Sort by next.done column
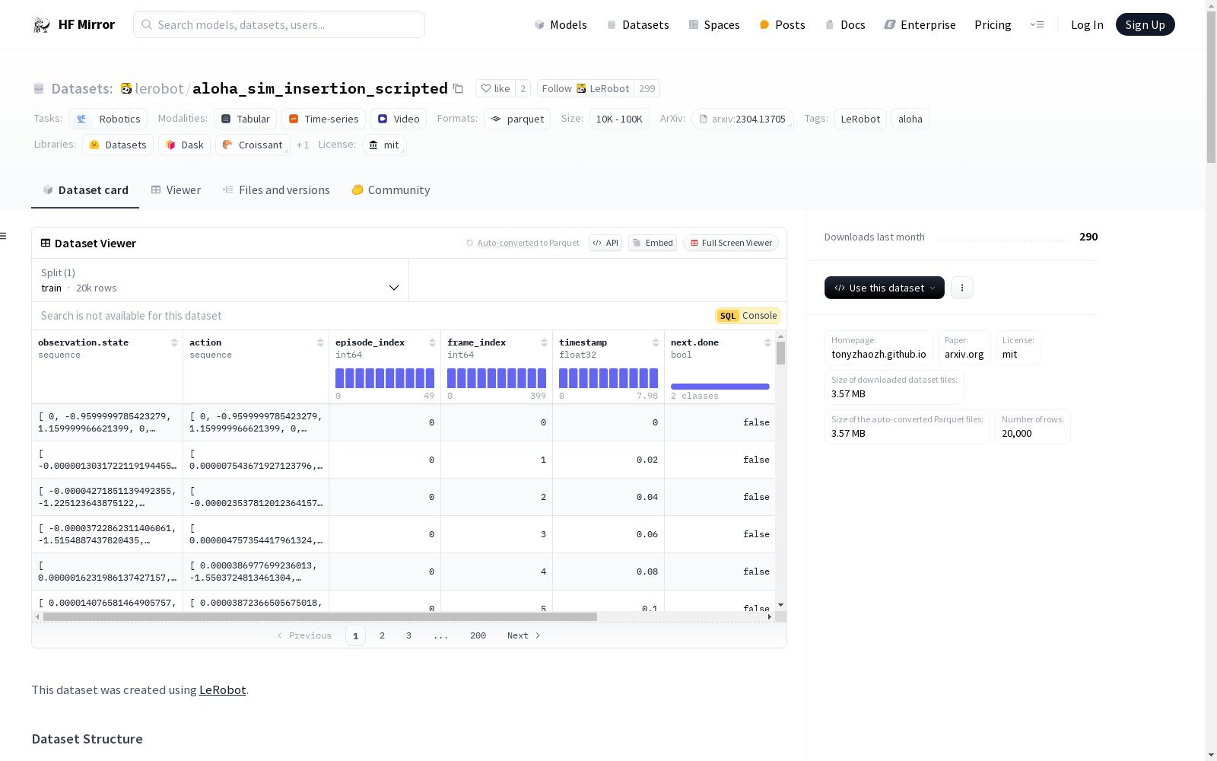Viewport: 1217px width, 761px height. (x=767, y=342)
